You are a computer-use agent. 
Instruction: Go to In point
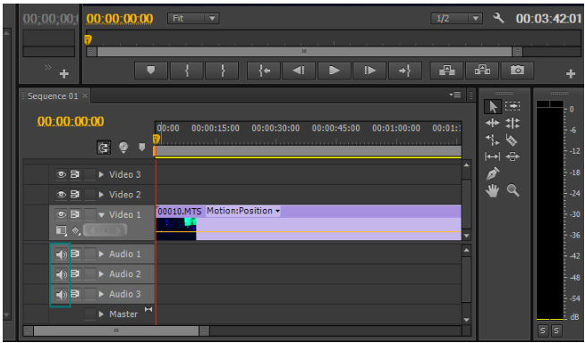click(264, 71)
